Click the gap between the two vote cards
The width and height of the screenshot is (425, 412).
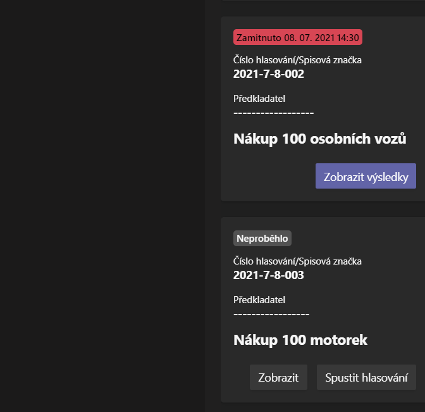[x=323, y=209]
